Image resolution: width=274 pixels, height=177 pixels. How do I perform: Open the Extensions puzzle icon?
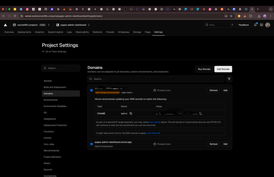pyautogui.click(x=250, y=16)
